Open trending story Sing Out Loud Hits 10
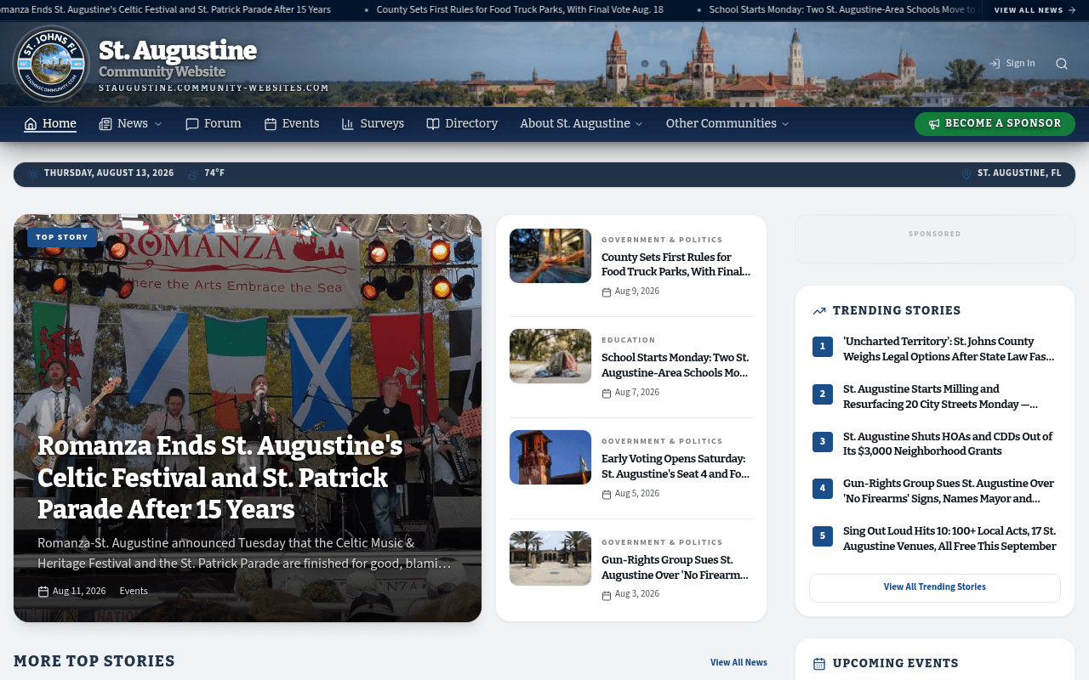This screenshot has height=680, width=1089. pyautogui.click(x=949, y=539)
